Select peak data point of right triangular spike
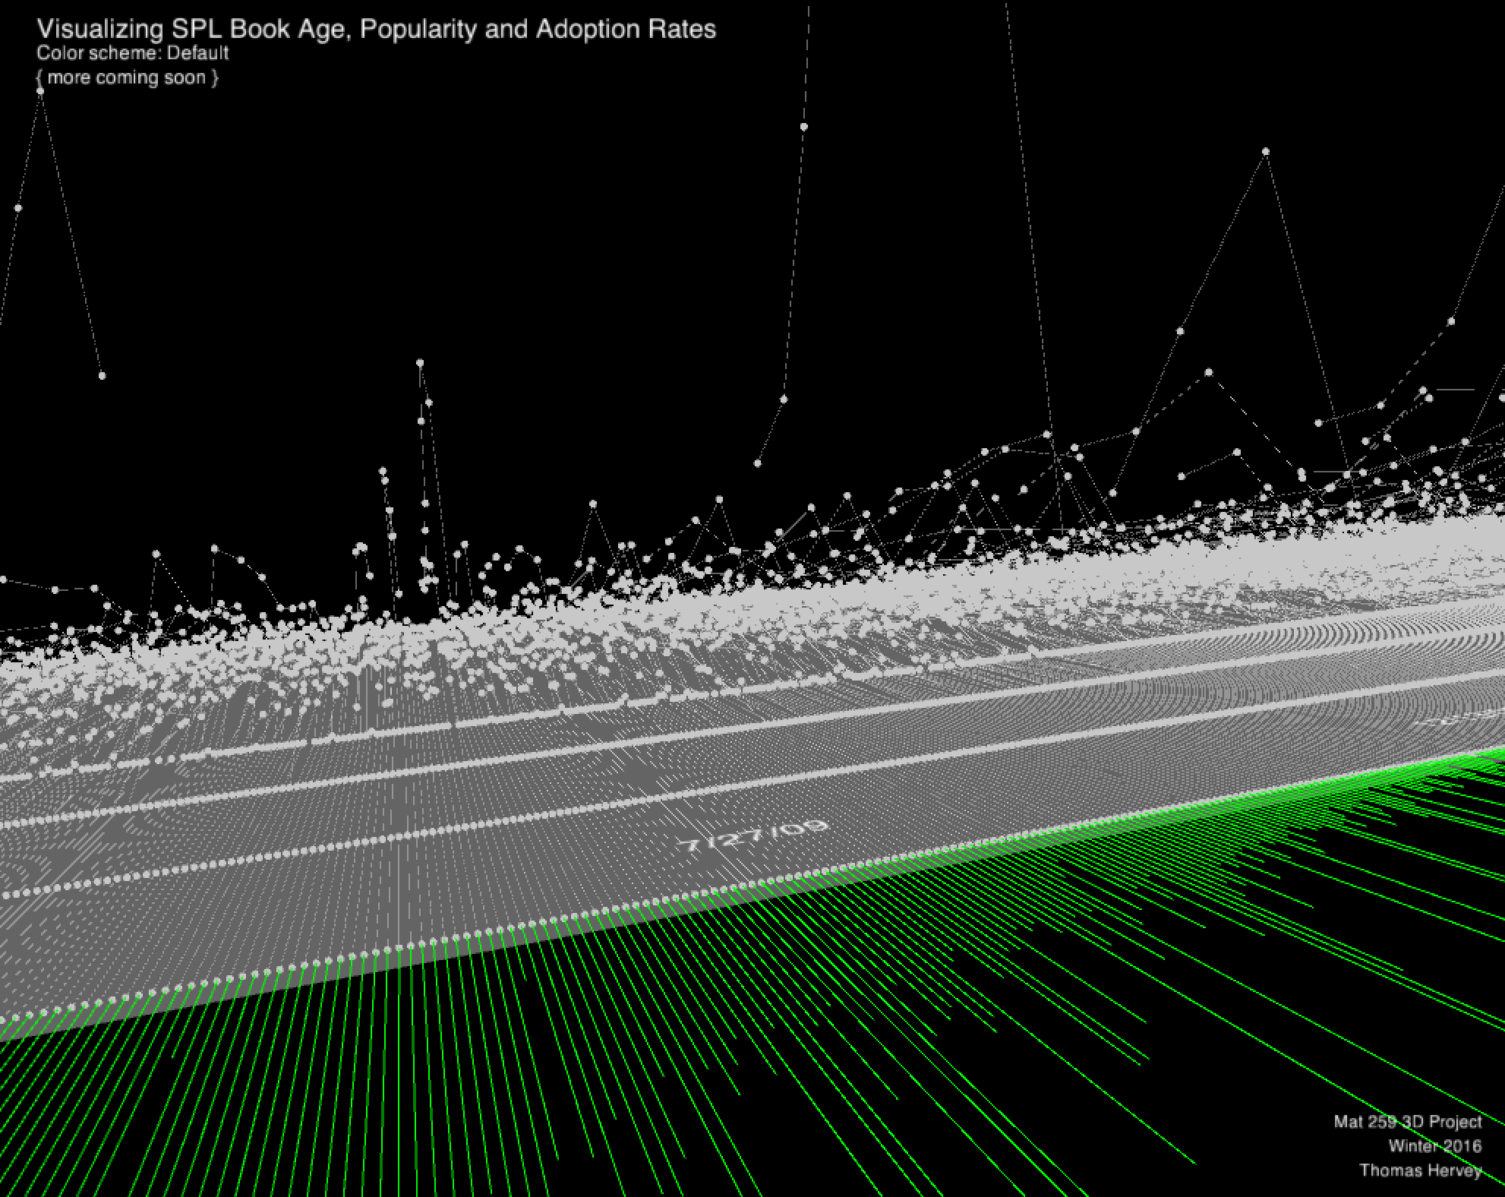 click(1265, 152)
